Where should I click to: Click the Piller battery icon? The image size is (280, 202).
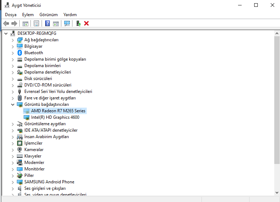20,175
